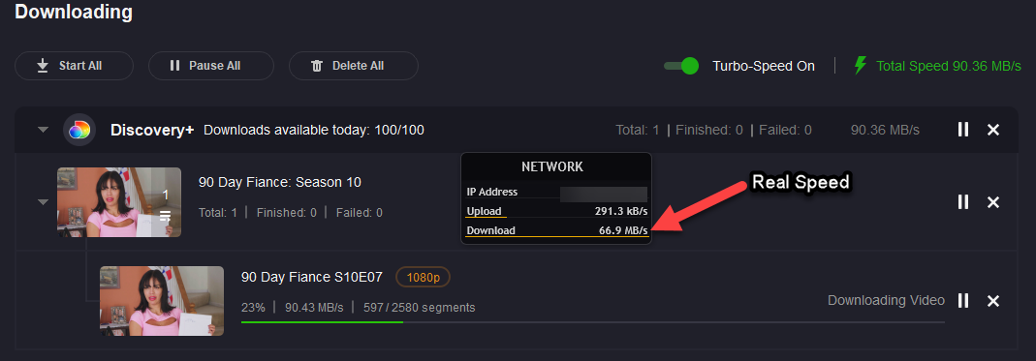Click the Pause All button
This screenshot has width=1036, height=361.
click(x=210, y=66)
